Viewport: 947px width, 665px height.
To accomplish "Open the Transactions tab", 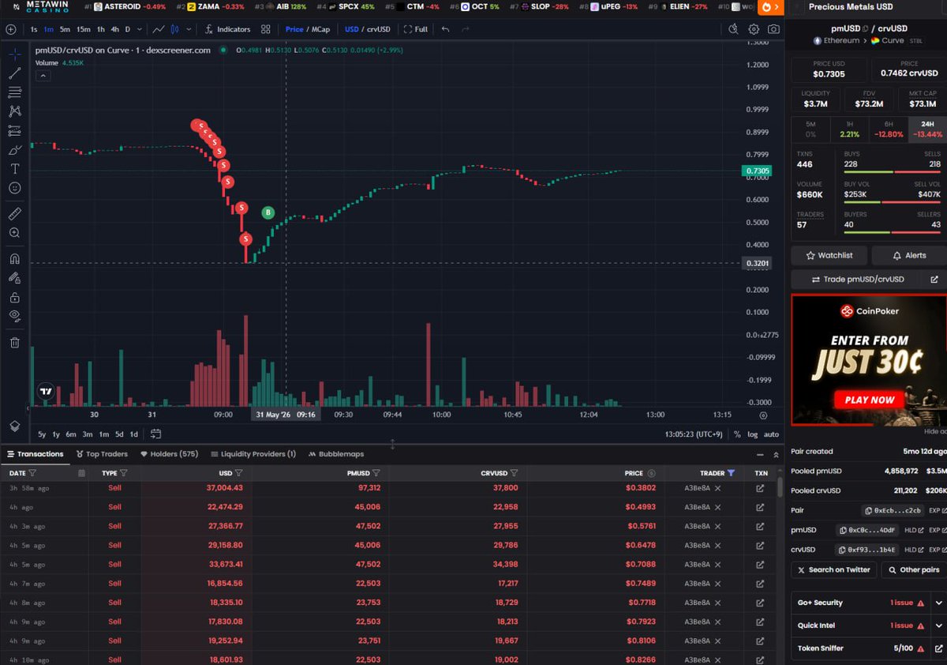I will [x=35, y=454].
